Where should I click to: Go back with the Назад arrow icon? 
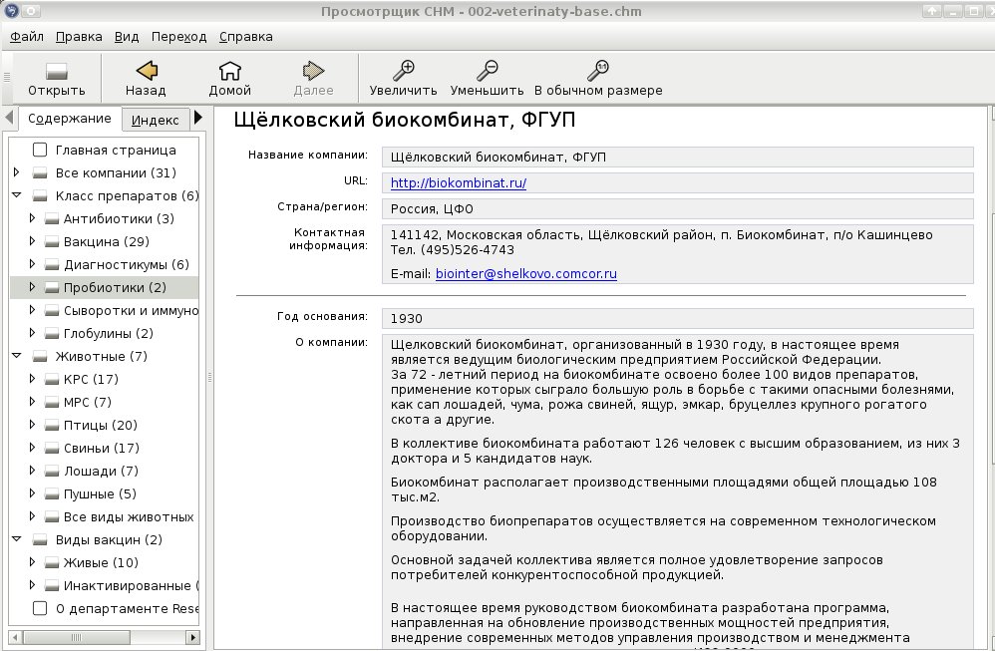click(146, 71)
